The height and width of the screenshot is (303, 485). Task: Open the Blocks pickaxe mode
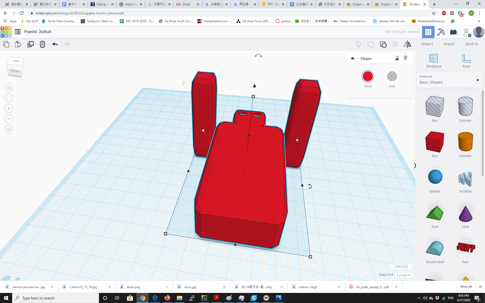coord(441,32)
